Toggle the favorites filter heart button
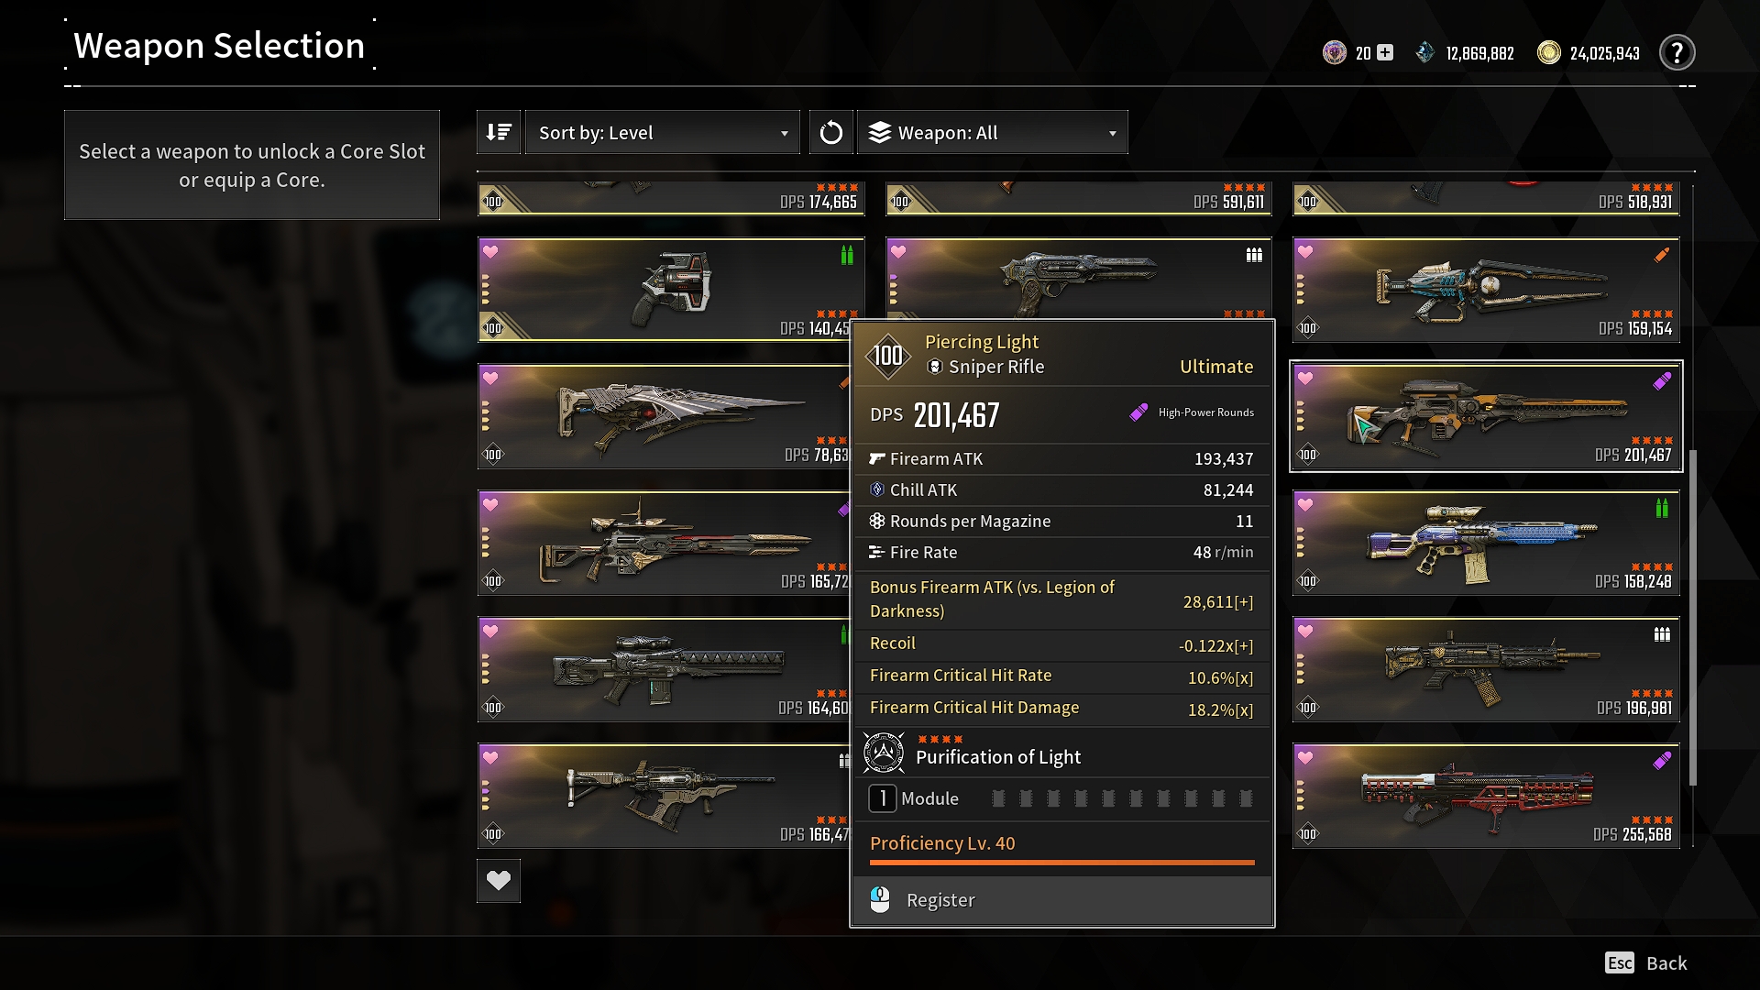 pyautogui.click(x=499, y=881)
